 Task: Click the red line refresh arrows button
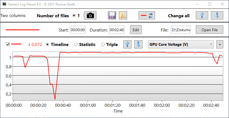147,15
